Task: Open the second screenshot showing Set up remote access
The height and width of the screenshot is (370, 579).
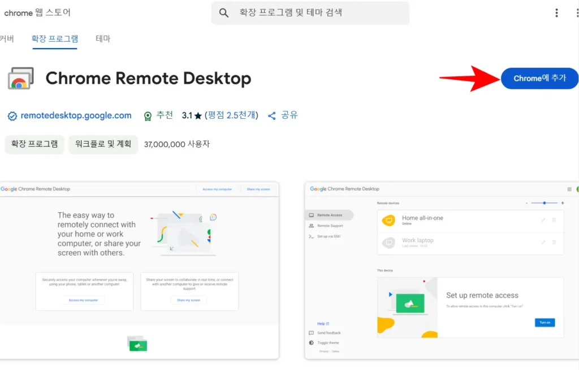Action: 442,270
